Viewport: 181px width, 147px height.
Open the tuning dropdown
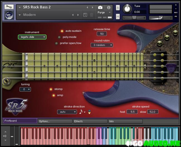[25, 89]
